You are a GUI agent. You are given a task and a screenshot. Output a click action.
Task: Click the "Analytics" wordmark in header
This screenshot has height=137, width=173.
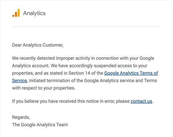pos(34,13)
